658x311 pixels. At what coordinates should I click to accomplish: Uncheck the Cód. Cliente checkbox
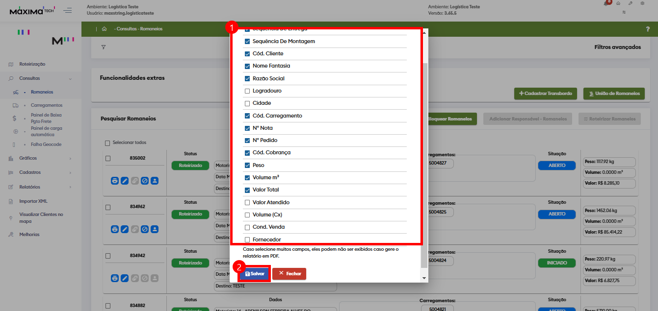247,53
